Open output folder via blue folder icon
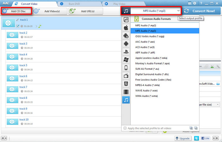The width and height of the screenshot is (222, 142). (218, 84)
